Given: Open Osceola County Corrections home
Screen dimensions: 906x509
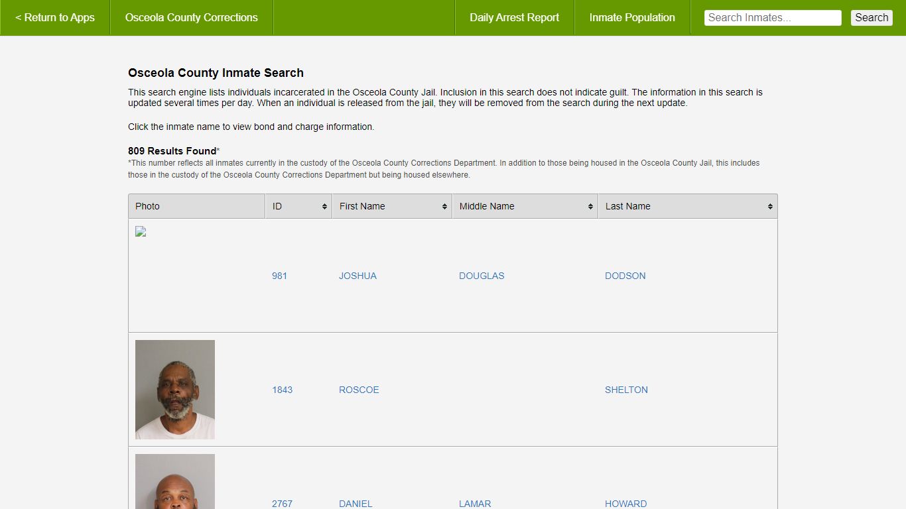Looking at the screenshot, I should coord(191,18).
